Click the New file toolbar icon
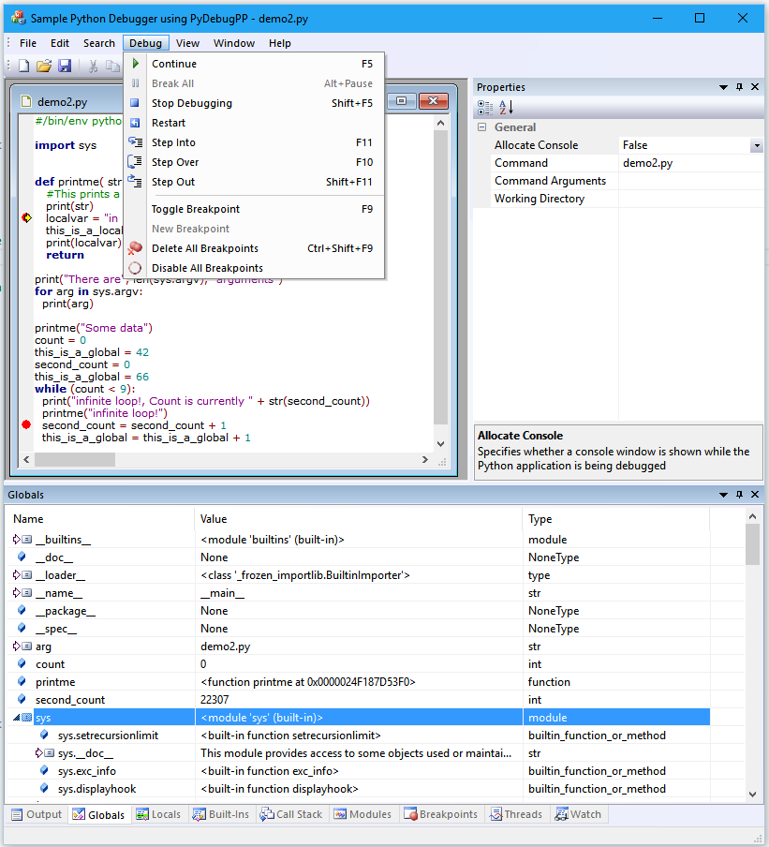 [23, 66]
